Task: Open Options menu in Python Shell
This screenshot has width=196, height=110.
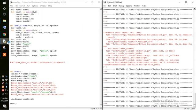Action: (x=129, y=6)
